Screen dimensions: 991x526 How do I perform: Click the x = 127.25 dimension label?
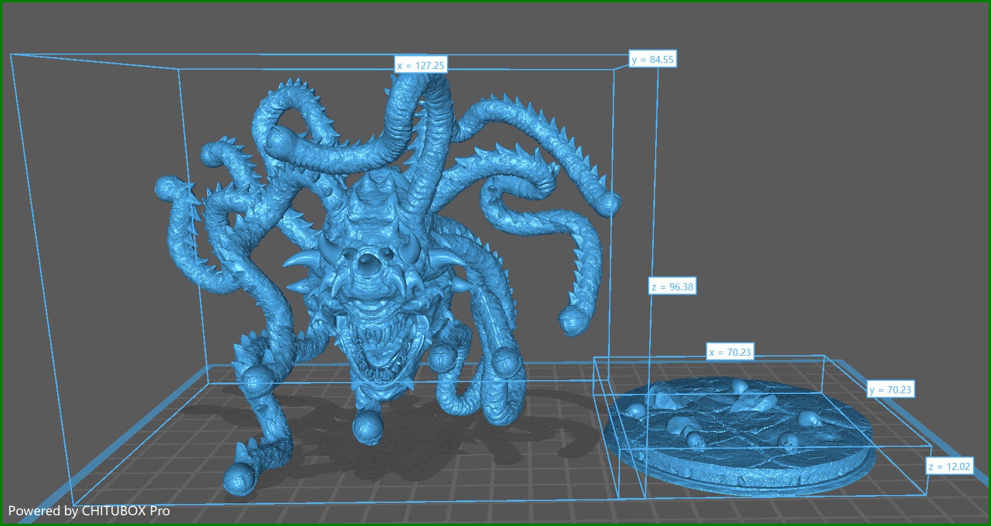point(421,65)
